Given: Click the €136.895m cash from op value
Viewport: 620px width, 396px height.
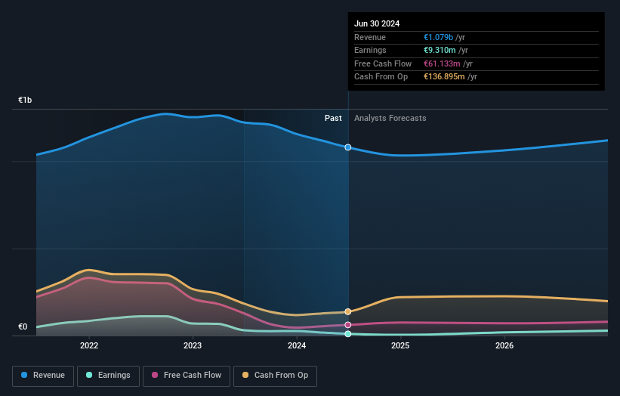Looking at the screenshot, I should tap(444, 77).
